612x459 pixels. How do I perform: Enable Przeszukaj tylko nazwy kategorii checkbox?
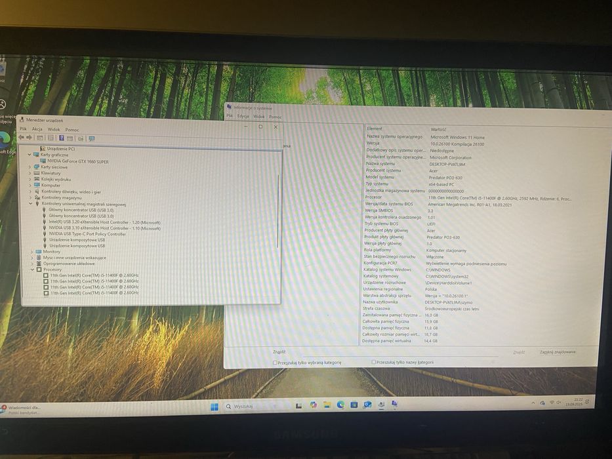(x=373, y=362)
